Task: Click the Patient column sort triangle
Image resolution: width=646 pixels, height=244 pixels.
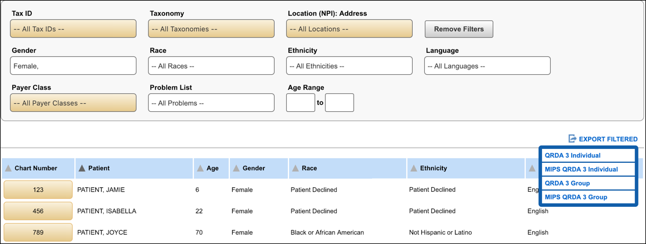Action: (82, 169)
